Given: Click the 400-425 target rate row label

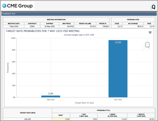Looking at the screenshot, I should [27, 119].
